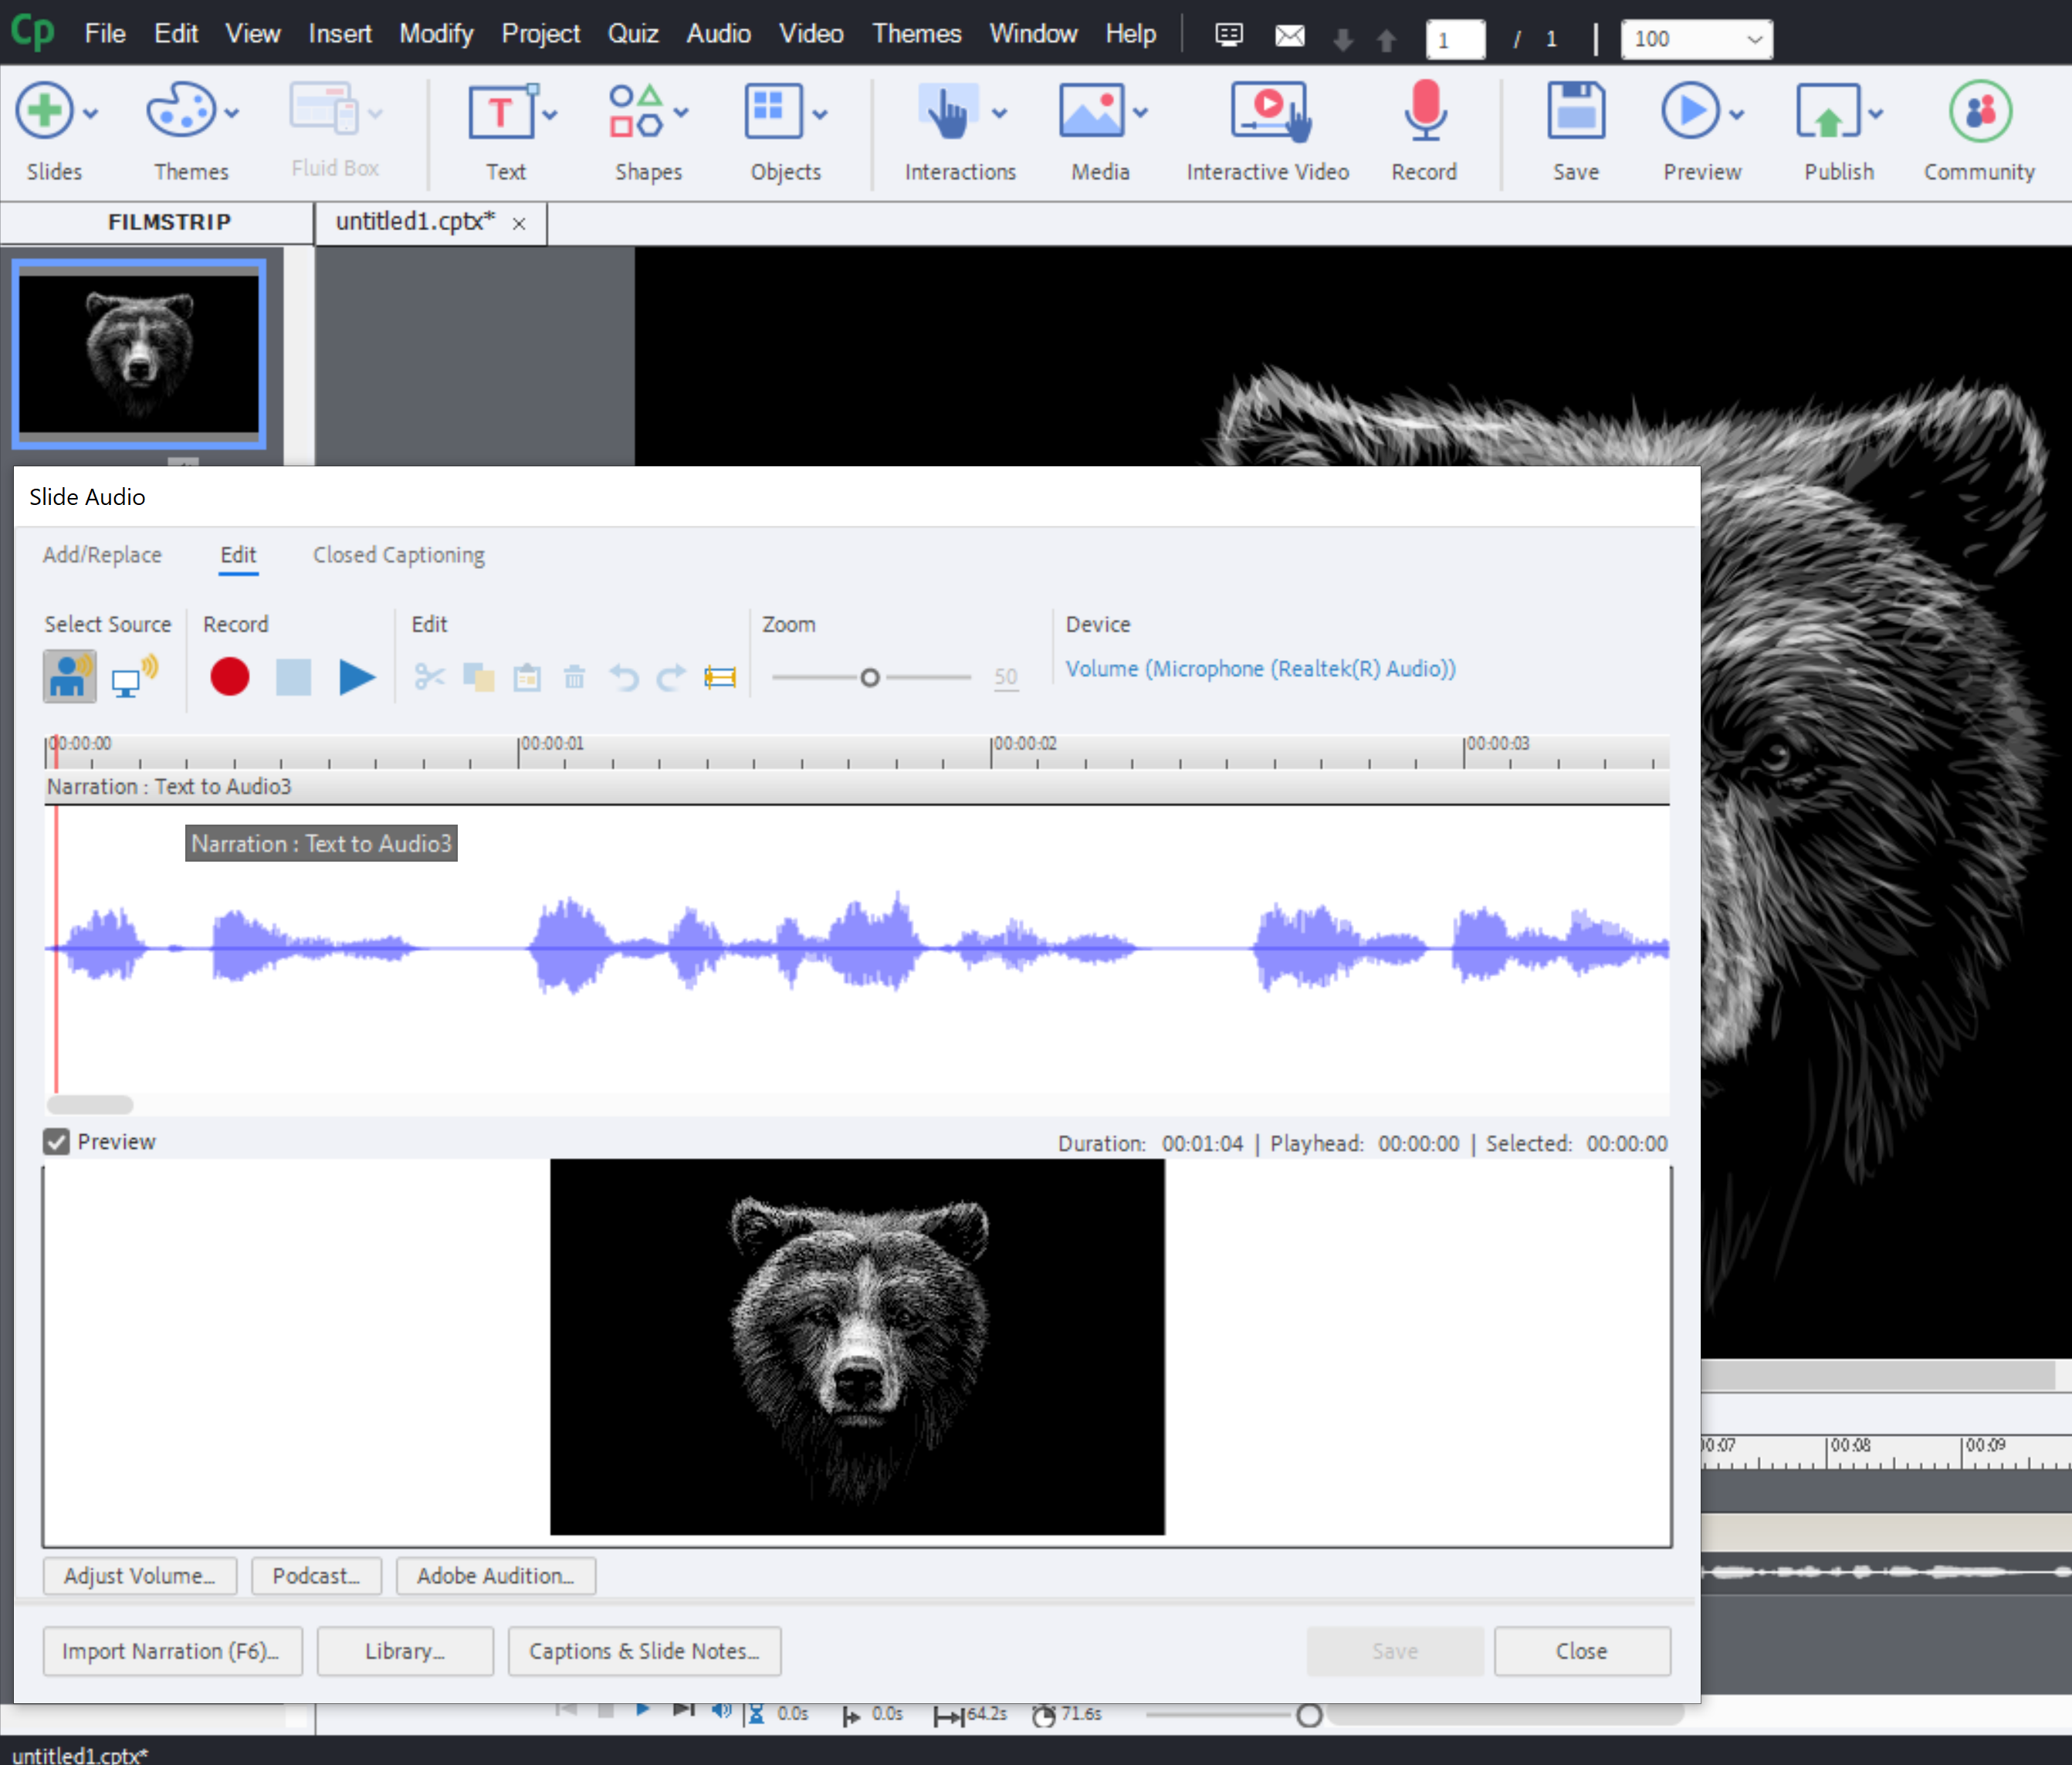Expand the Shapes dropdown arrow

682,113
